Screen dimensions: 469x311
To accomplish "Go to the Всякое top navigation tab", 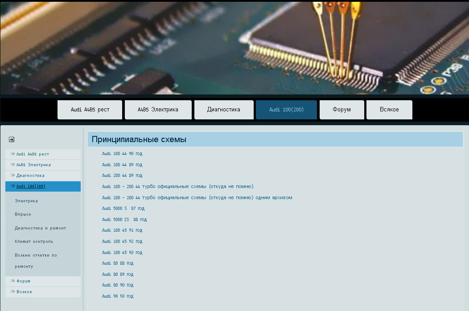I will coord(389,110).
